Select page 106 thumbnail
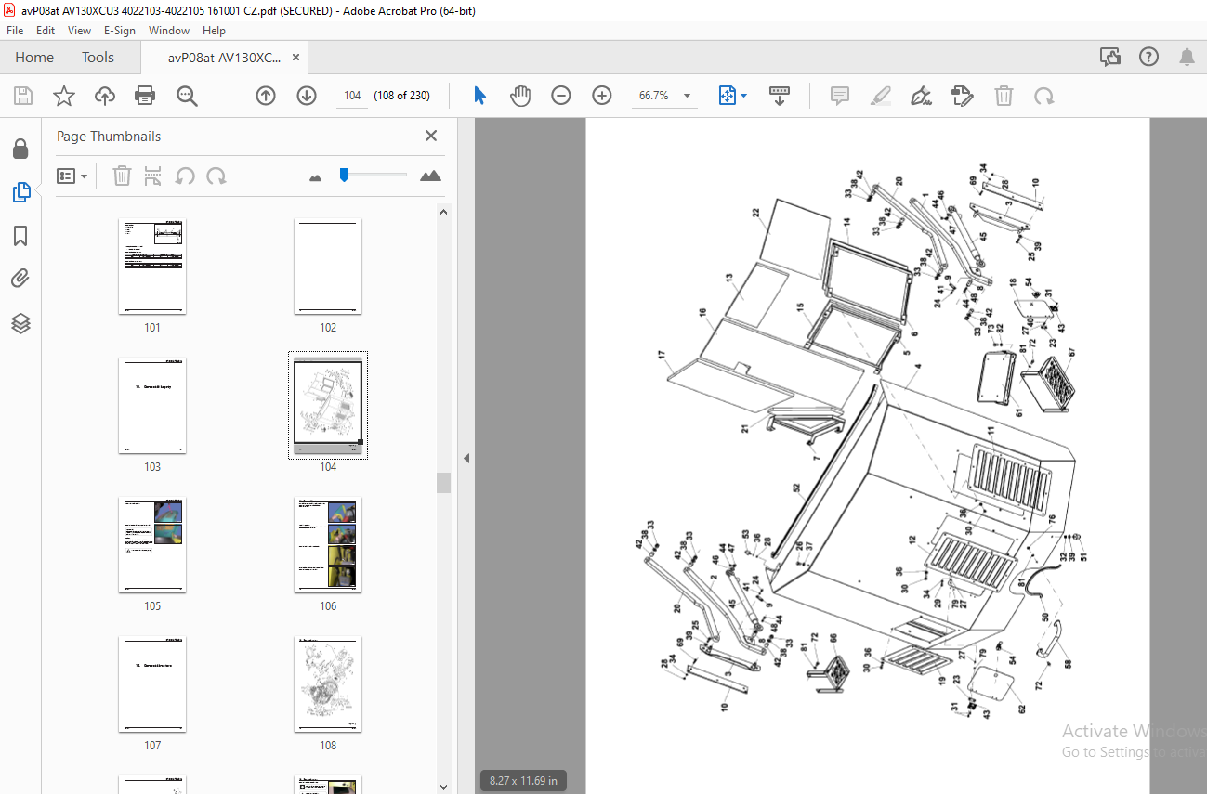The width and height of the screenshot is (1207, 794). (x=328, y=546)
